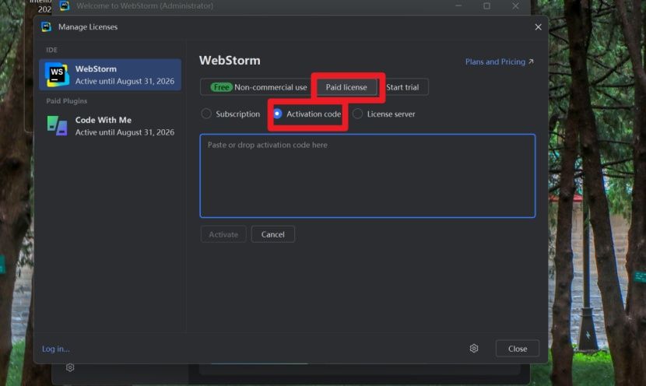
Task: Switch to Paid license tab
Action: click(346, 87)
